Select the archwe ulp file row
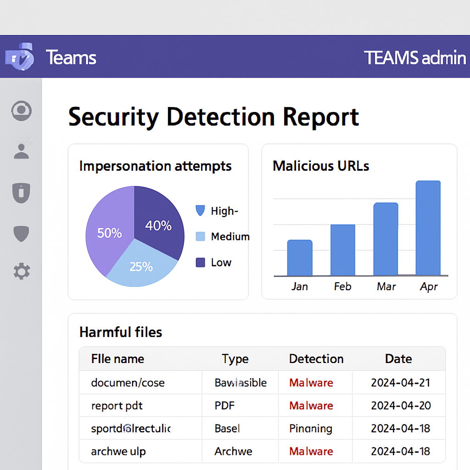This screenshot has height=470, width=470. pos(262,451)
